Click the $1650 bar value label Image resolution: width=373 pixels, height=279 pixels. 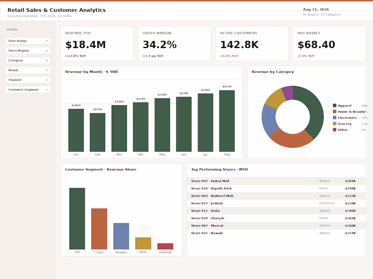click(x=98, y=109)
